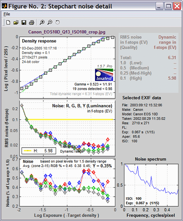Click the '03-Dec-2005 10:17:16' timestamp
Image resolution: width=183 pixels, height=221 pixels.
39,48
